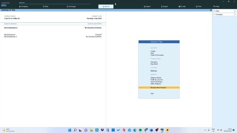Open the P: Print menu
The height and width of the screenshot is (133, 237).
click(198, 7)
